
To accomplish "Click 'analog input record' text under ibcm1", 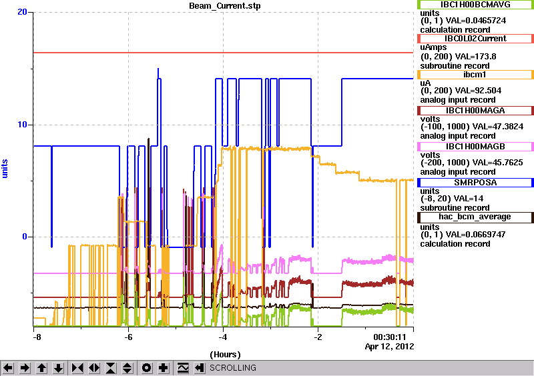I will point(458,100).
